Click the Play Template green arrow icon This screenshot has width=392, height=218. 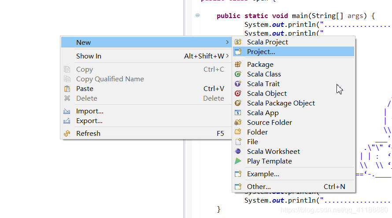(x=238, y=161)
